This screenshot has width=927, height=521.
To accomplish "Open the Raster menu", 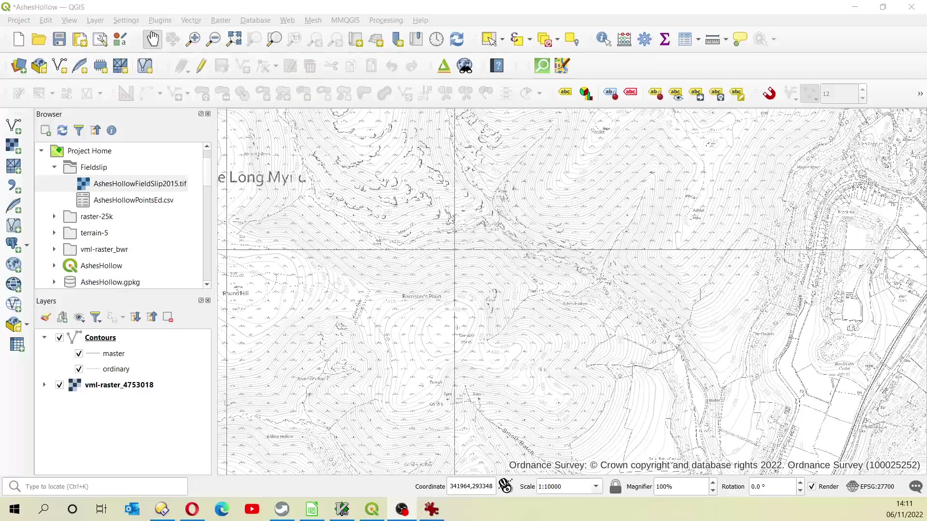I will click(x=220, y=20).
